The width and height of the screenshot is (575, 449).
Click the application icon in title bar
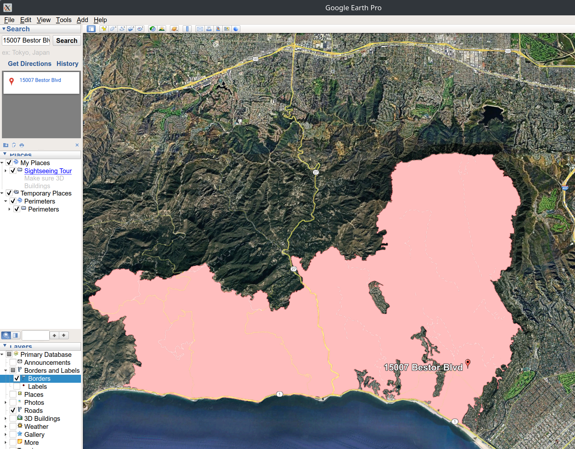8,8
